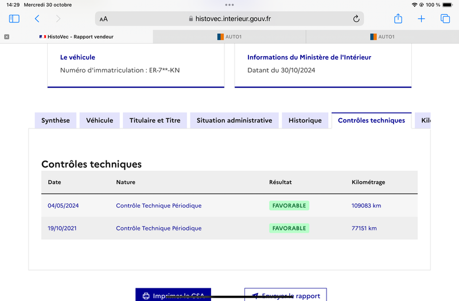This screenshot has width=459, height=301.
Task: Click Contrôle Technique Périodique in the 19/10/2021 row
Action: pos(159,228)
